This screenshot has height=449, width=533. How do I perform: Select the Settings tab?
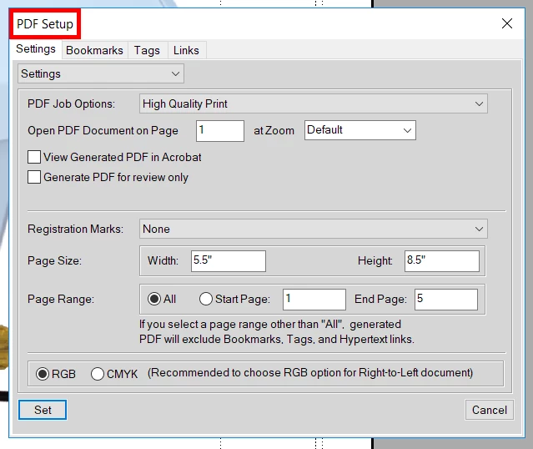[x=36, y=49]
